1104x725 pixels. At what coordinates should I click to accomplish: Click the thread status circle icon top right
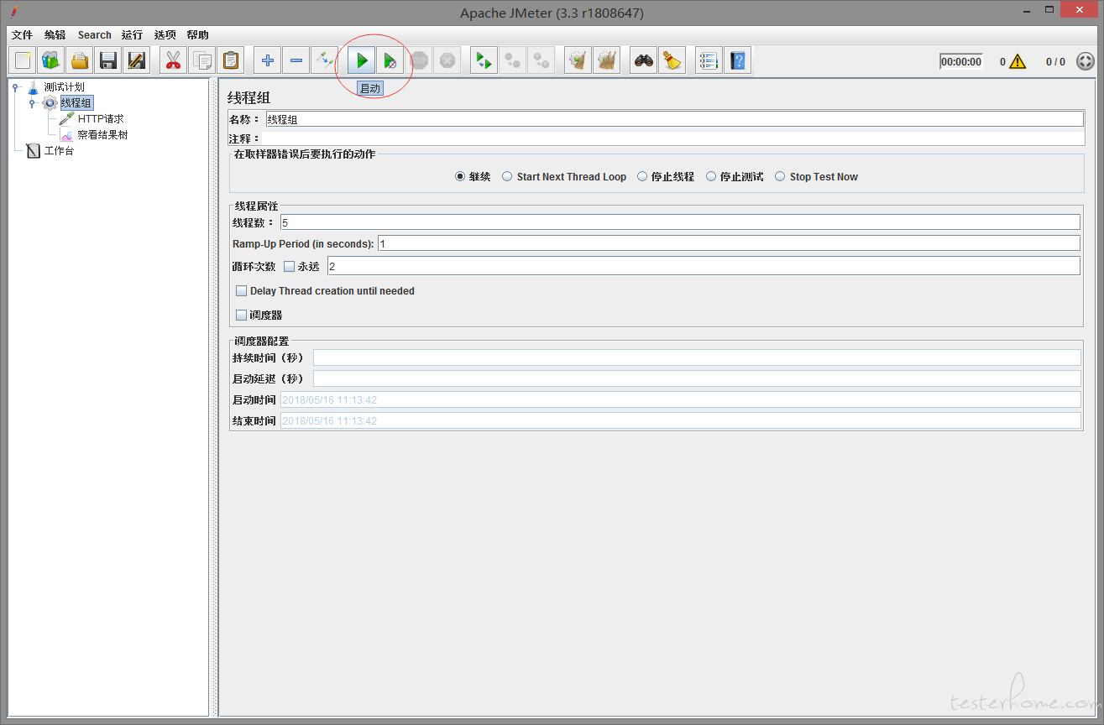click(x=1086, y=61)
